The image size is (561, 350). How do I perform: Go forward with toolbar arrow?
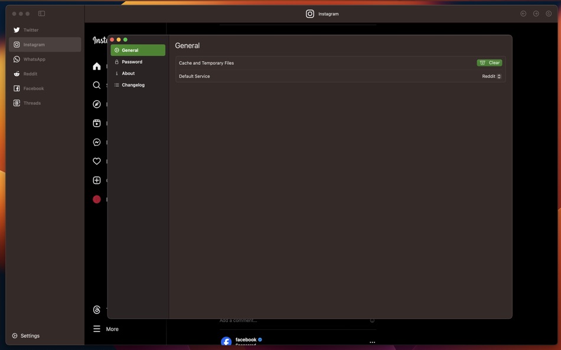tap(536, 14)
